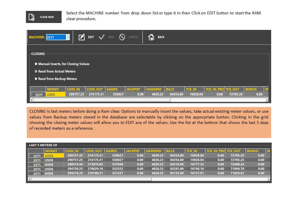Image resolution: width=308 pixels, height=207 pixels.
Task: Select Read from Backup Meters option
Action: (x=36, y=79)
